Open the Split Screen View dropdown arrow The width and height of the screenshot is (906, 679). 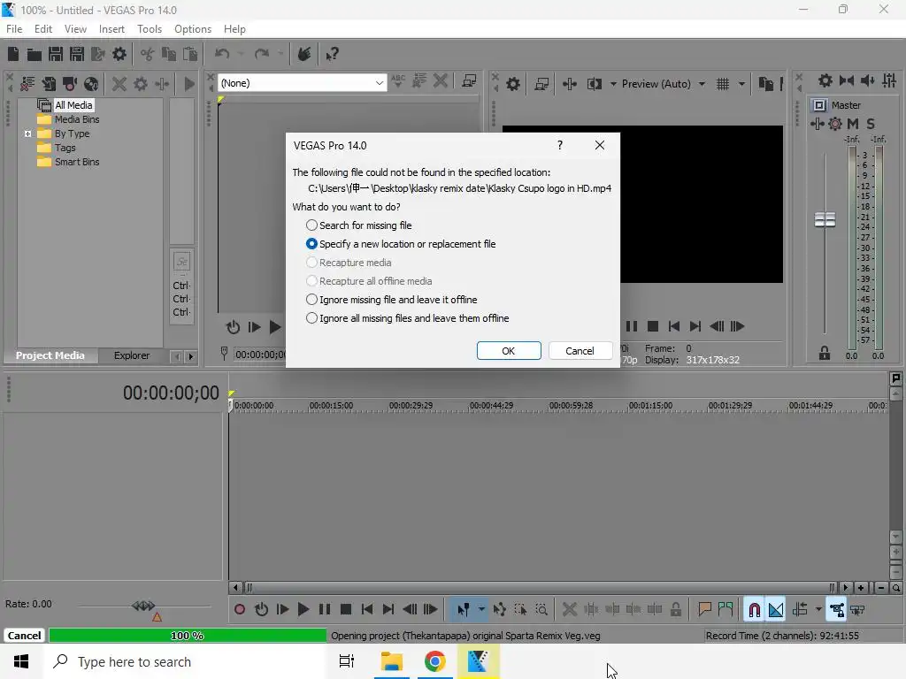(614, 84)
